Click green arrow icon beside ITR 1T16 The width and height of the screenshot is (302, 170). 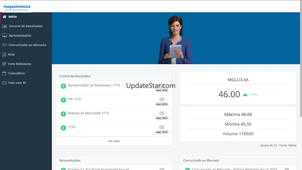pos(63,100)
